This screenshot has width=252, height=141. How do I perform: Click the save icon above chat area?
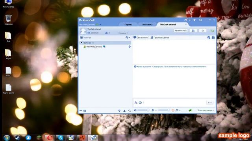(x=213, y=38)
